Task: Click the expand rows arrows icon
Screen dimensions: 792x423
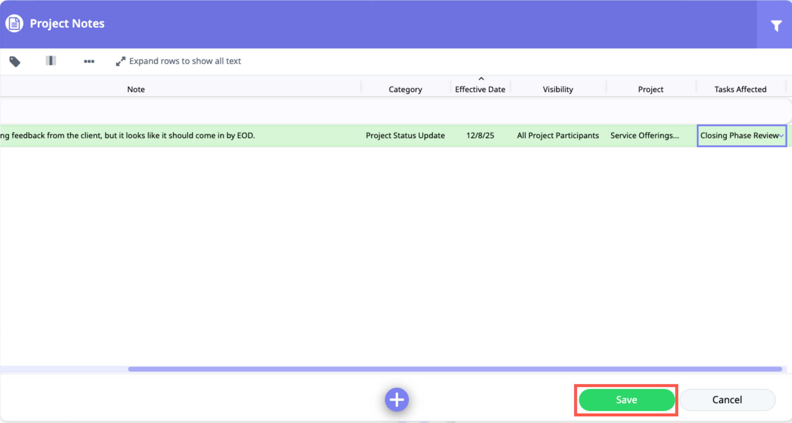Action: (121, 61)
